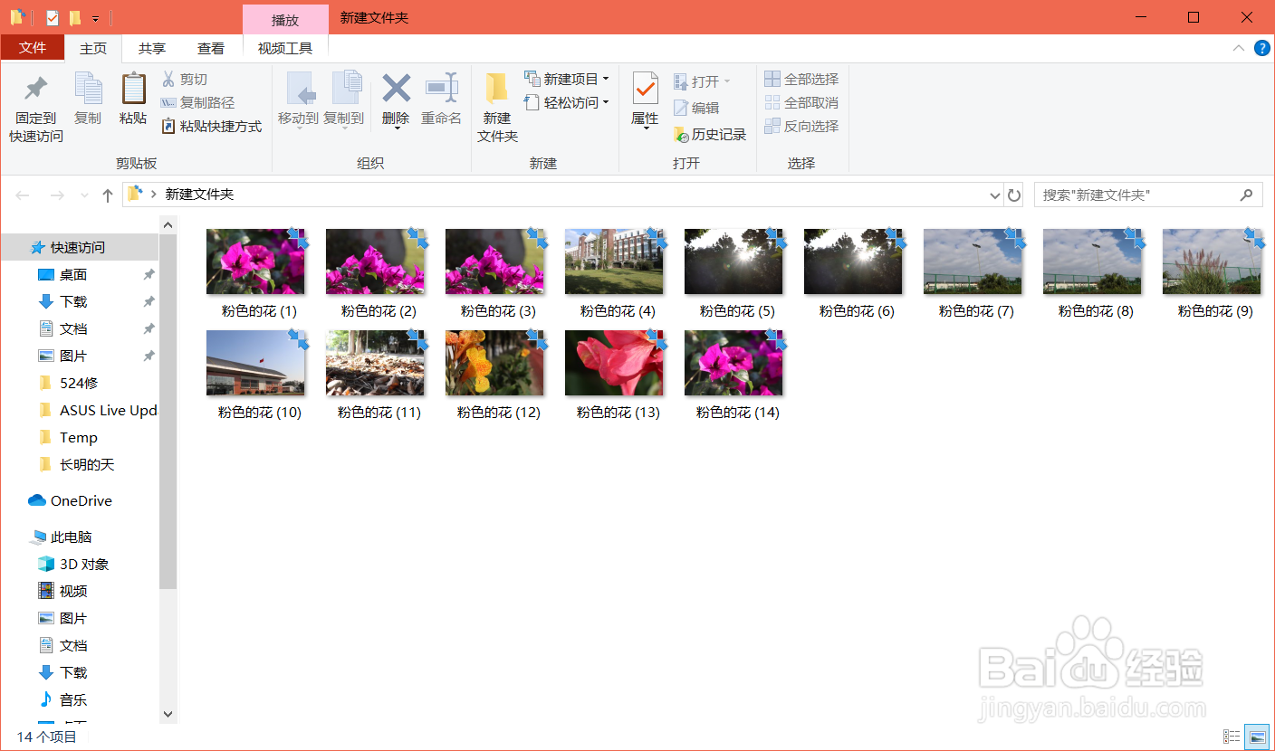Click Select None (全部取消)
Viewport: 1275px width, 751px height.
[x=801, y=102]
